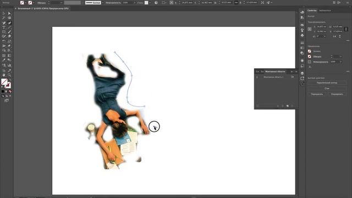The width and height of the screenshot is (352, 198).
Task: Select the Selection tool (black arrow)
Action: pyautogui.click(x=4, y=13)
